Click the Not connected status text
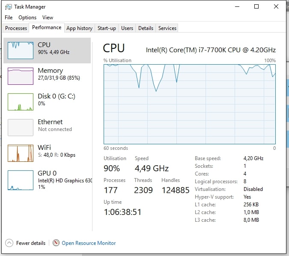 [x=55, y=129]
